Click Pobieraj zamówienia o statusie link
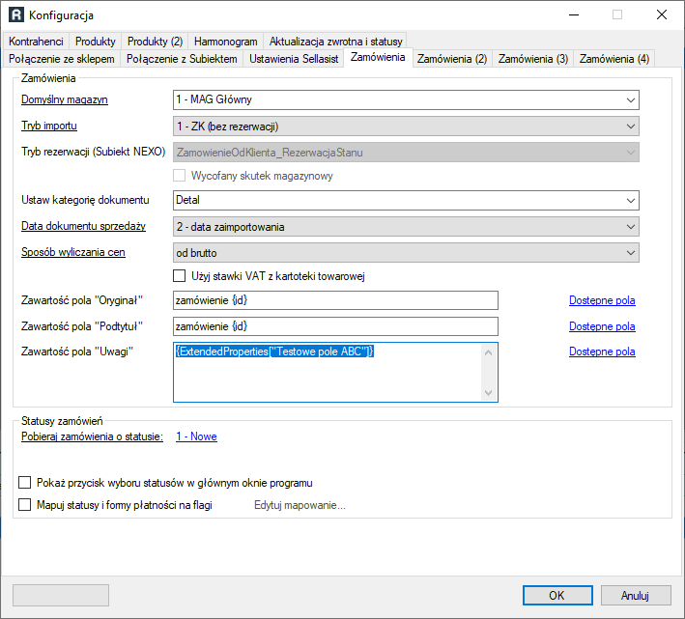This screenshot has height=619, width=685. pyautogui.click(x=92, y=436)
